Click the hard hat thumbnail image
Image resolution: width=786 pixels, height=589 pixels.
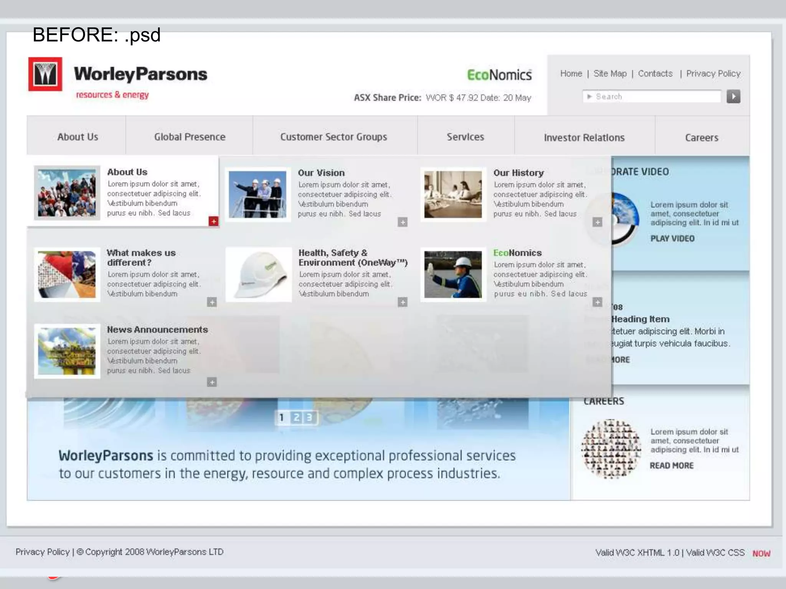(259, 275)
